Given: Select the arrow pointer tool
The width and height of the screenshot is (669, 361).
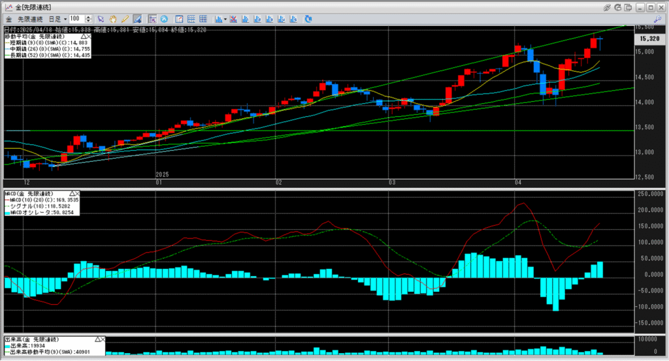Looking at the screenshot, I should 101,19.
